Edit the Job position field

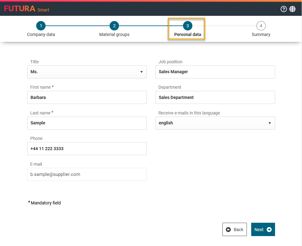(215, 72)
